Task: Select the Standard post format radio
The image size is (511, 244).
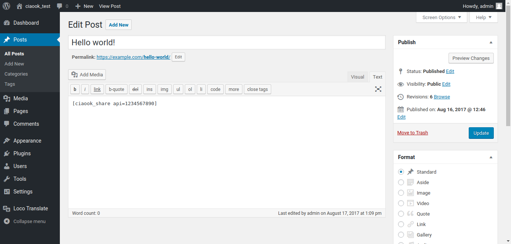Action: point(401,172)
